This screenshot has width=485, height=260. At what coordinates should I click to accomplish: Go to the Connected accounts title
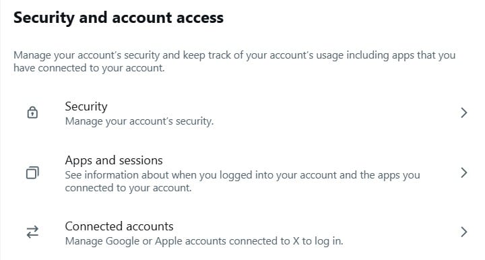tap(119, 226)
